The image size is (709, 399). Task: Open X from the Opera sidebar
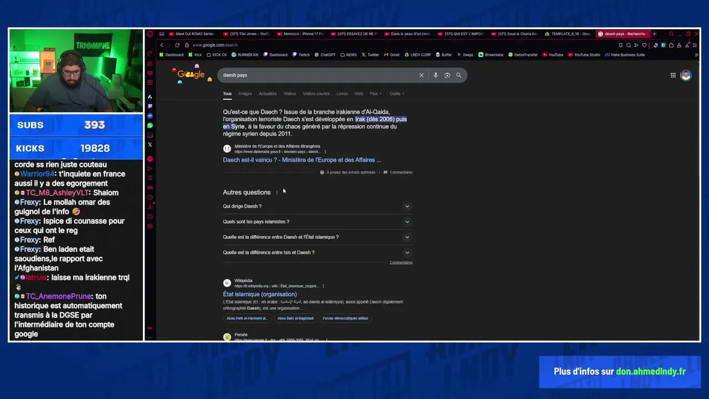pos(150,145)
